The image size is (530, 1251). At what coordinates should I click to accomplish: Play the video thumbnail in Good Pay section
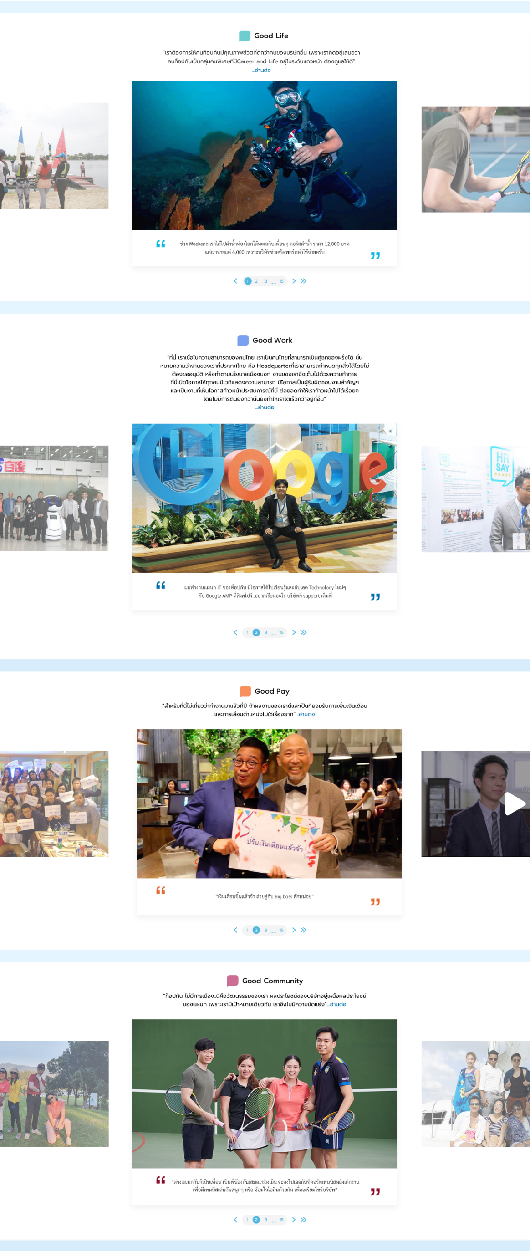(x=515, y=804)
